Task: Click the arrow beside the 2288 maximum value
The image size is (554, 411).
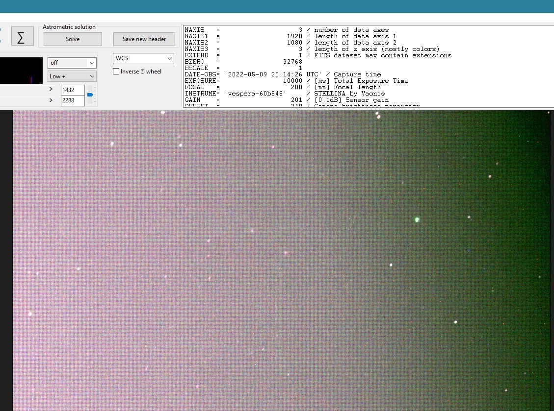Action: (x=51, y=100)
